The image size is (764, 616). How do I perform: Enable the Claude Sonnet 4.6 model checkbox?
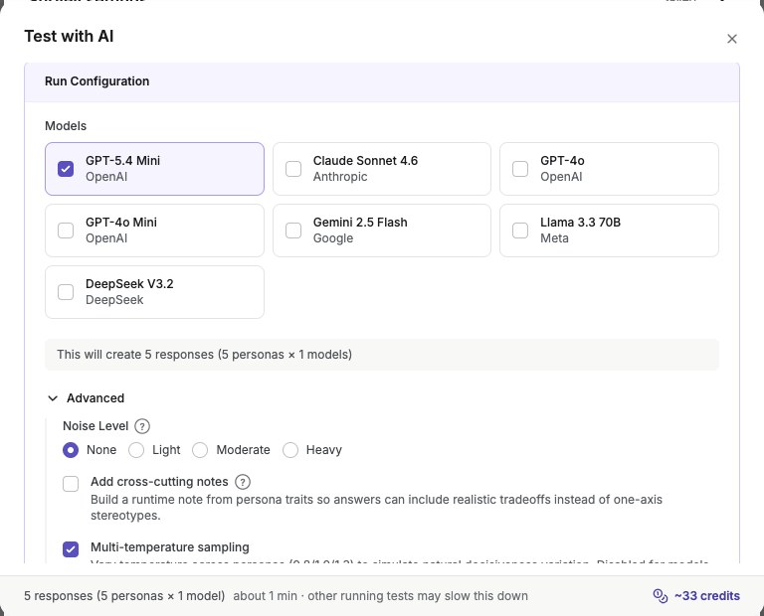293,169
